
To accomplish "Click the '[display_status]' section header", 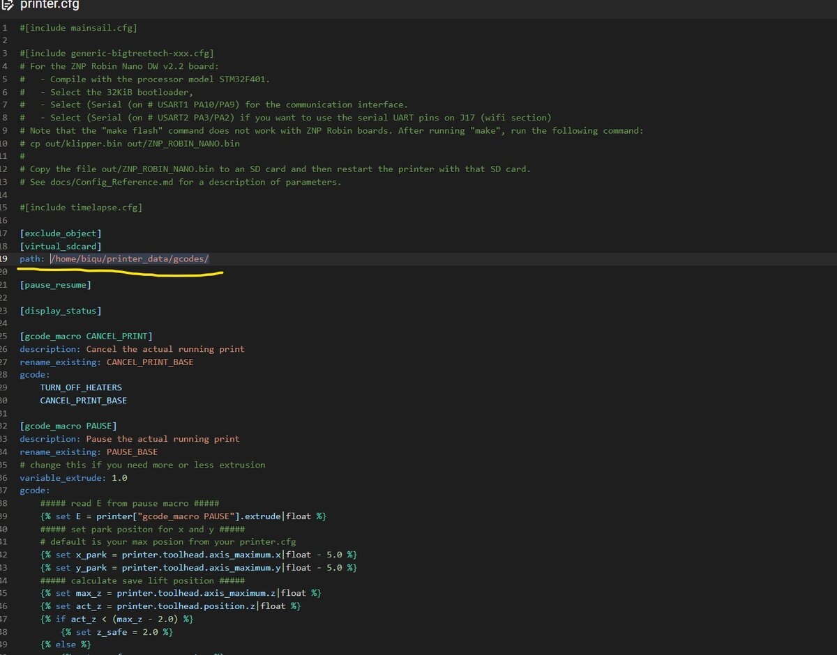I will (x=60, y=311).
